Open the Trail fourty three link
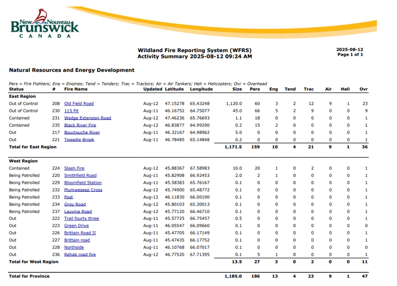Screen dimensions: 397x286 tap(81, 218)
